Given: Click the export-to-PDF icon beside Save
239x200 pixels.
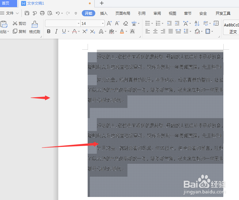Looking at the screenshot, I should point(35,13).
